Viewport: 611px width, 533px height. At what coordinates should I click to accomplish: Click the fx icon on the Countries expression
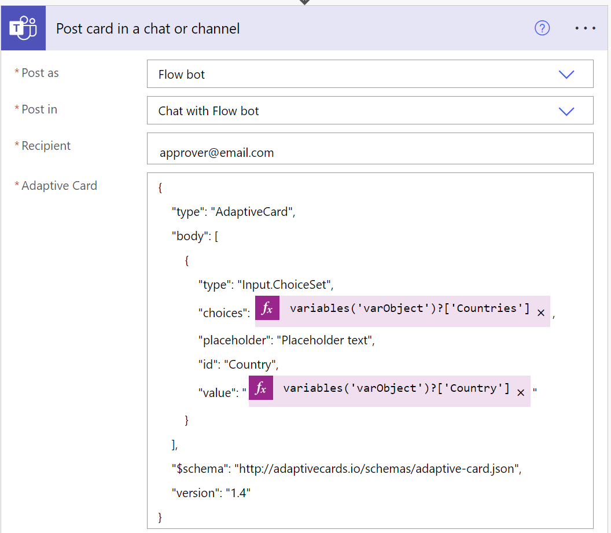click(267, 308)
